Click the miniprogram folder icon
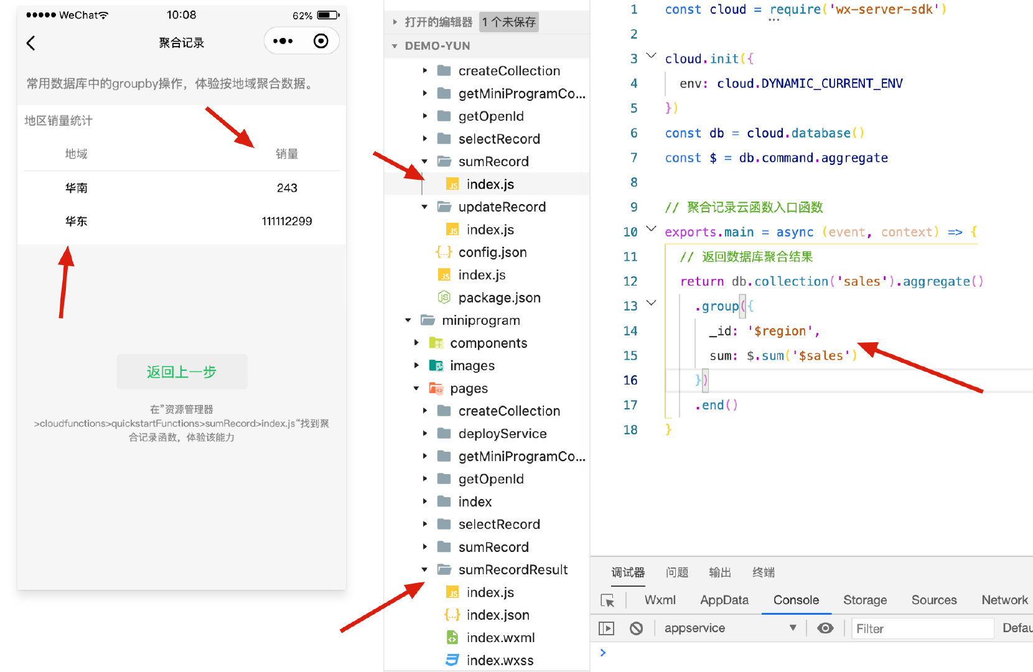The height and width of the screenshot is (672, 1033). (x=428, y=320)
